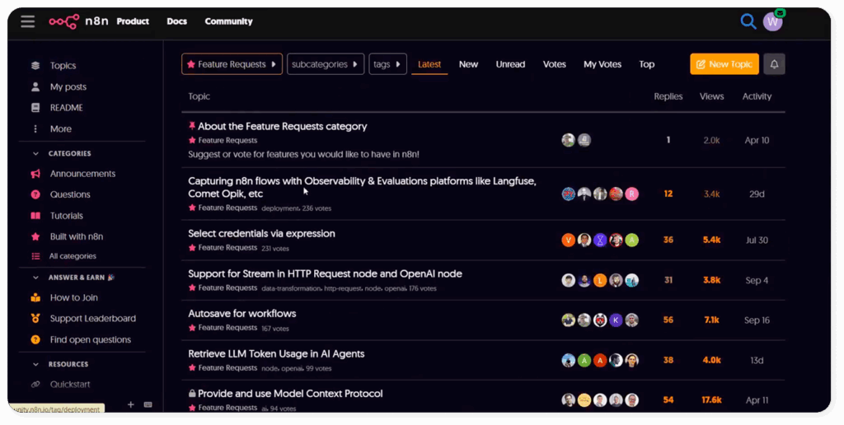This screenshot has height=425, width=844.
Task: Open the Docs menu item
Action: click(176, 21)
